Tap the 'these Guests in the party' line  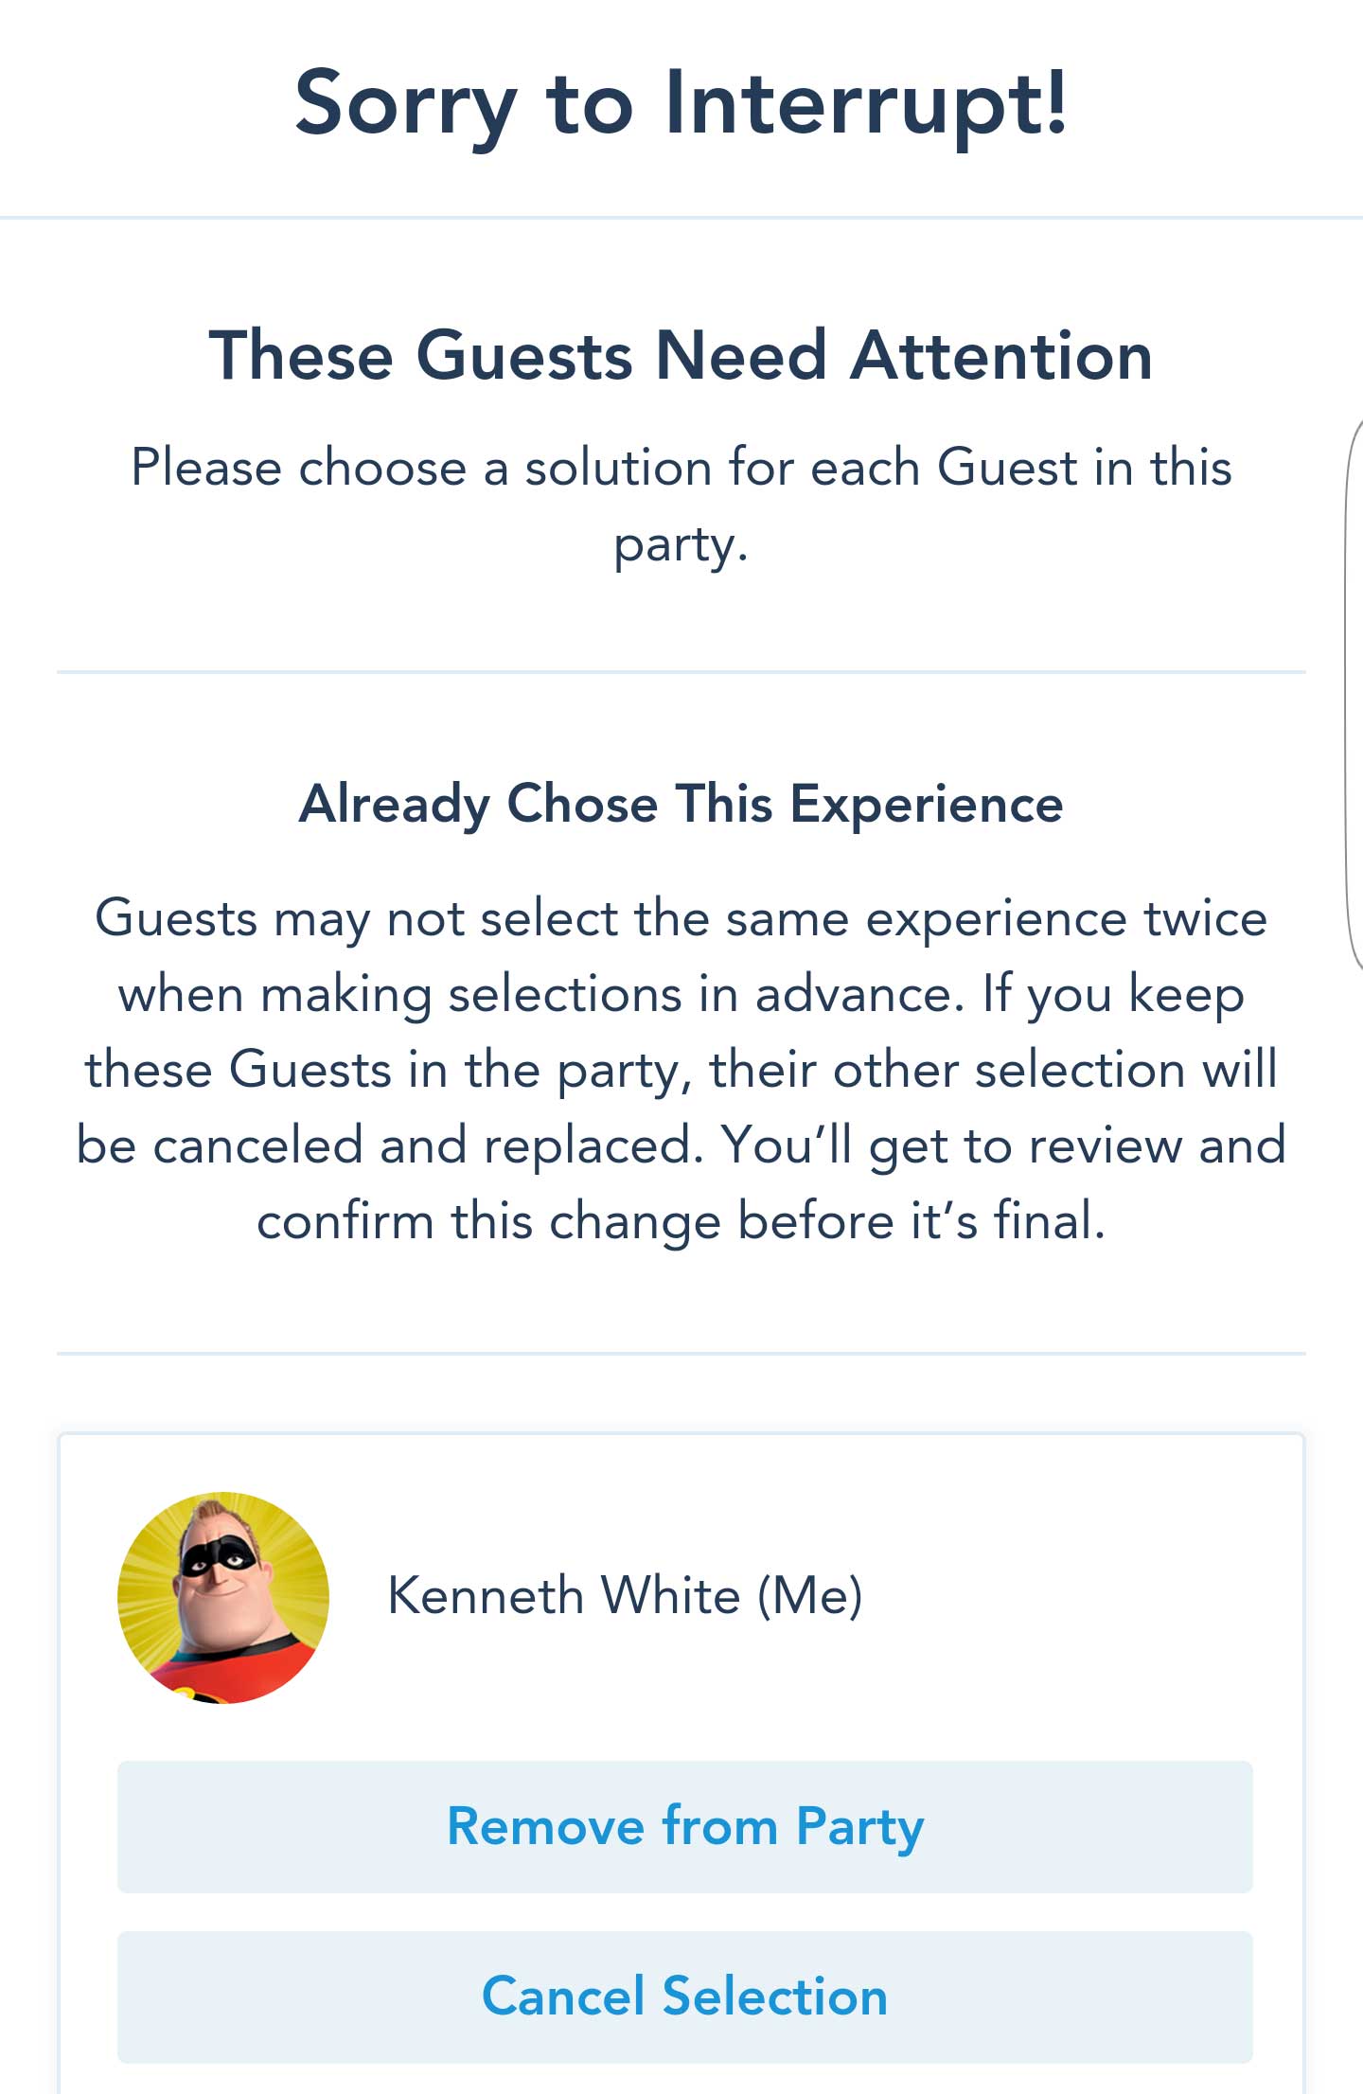coord(681,1071)
